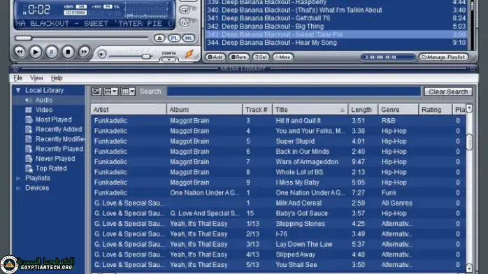This screenshot has height=274, width=488.
Task: Click the Clear Search button
Action: (448, 92)
